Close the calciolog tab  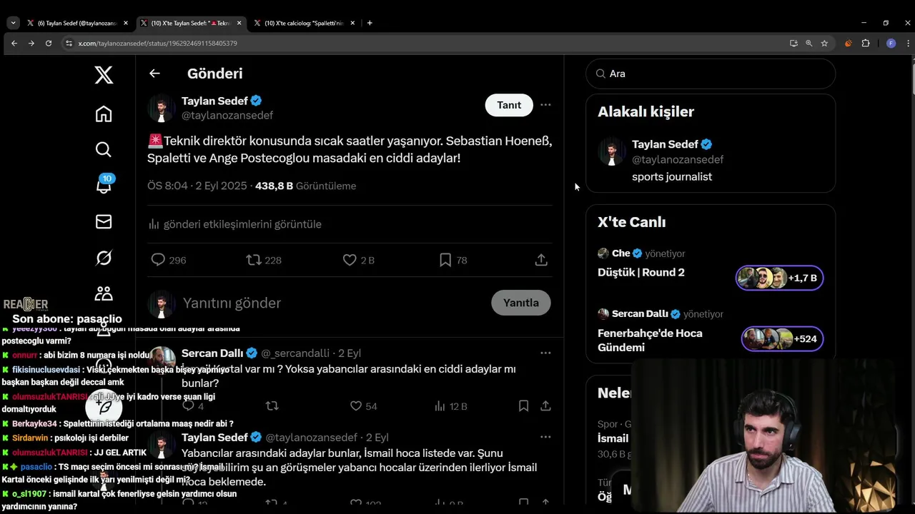tap(352, 23)
